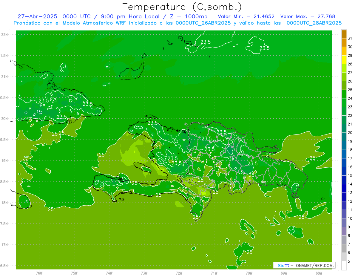Pick the teal swatch between 19 and 20
358x277 pixels.
coord(344,137)
